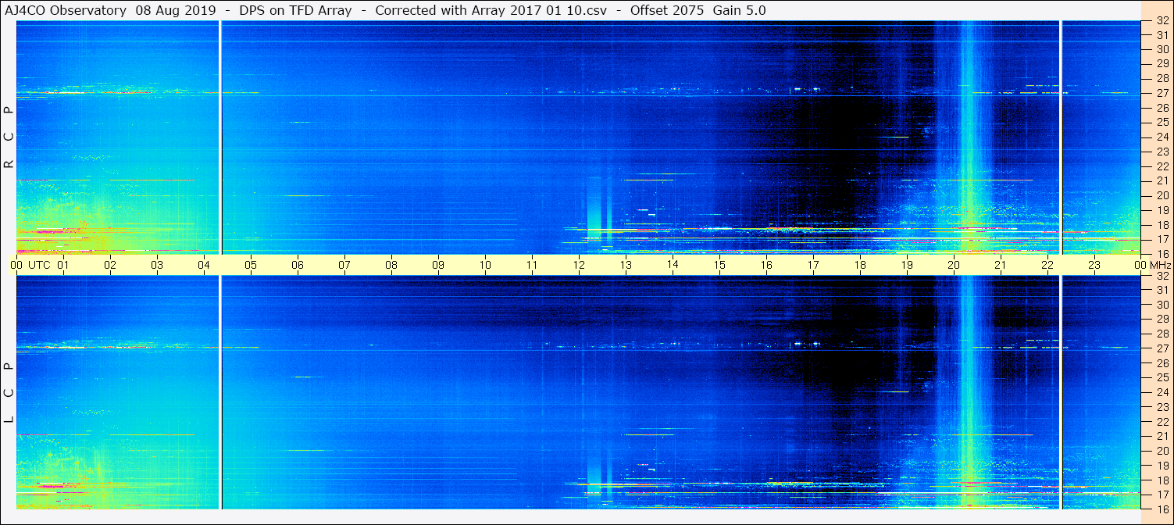Screen dimensions: 1174x525
Task: Click 24 on the LCP frequency scale
Action: pyautogui.click(x=1162, y=392)
